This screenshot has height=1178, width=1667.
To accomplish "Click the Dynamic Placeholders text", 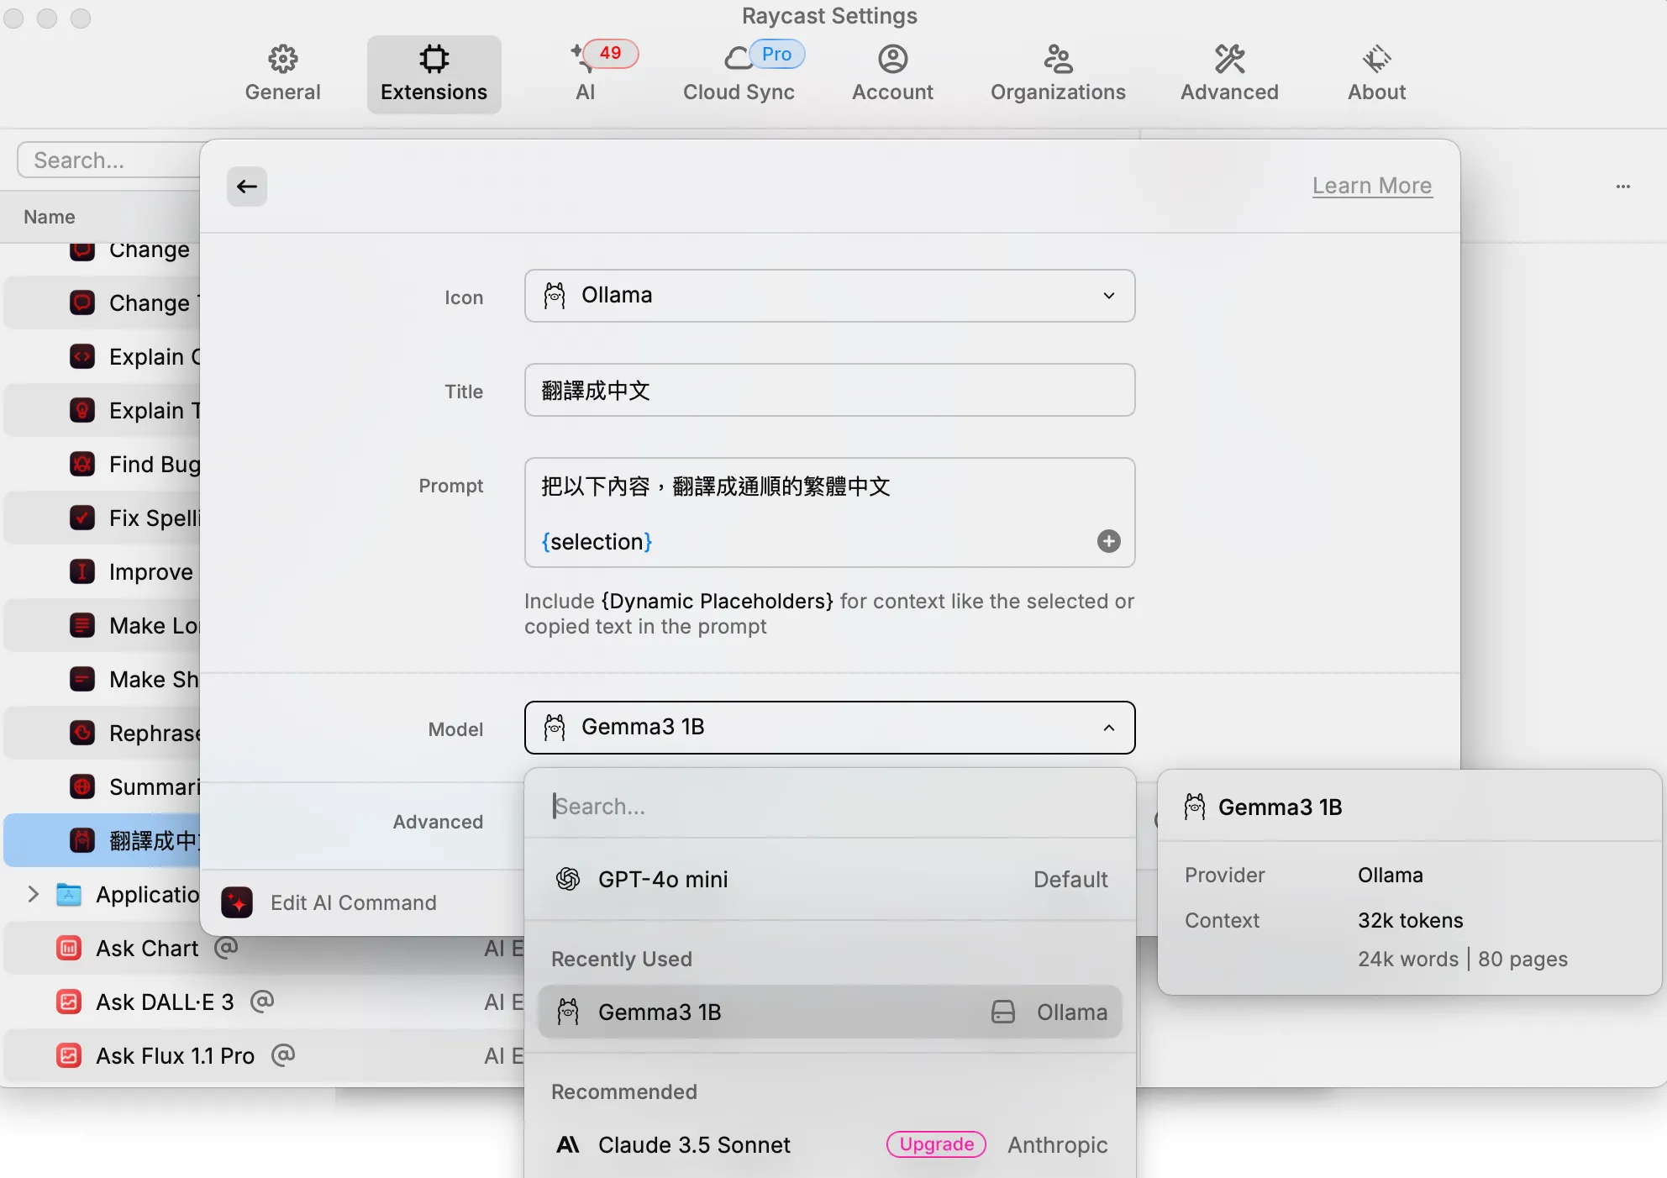I will click(717, 601).
